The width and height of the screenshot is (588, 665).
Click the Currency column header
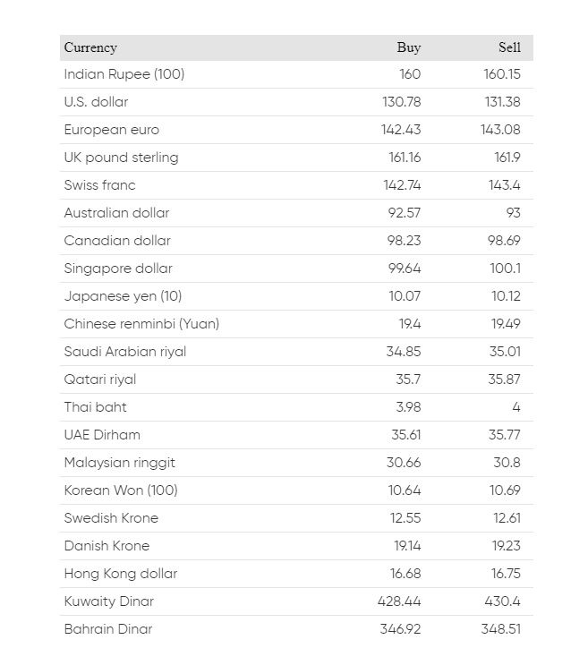click(90, 47)
